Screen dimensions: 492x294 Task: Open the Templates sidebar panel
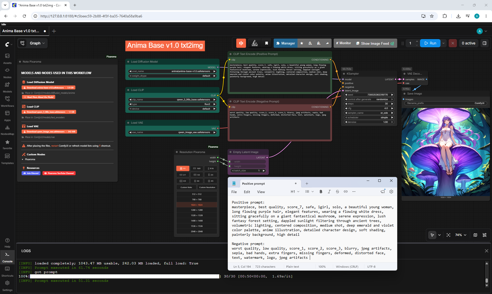point(7,159)
